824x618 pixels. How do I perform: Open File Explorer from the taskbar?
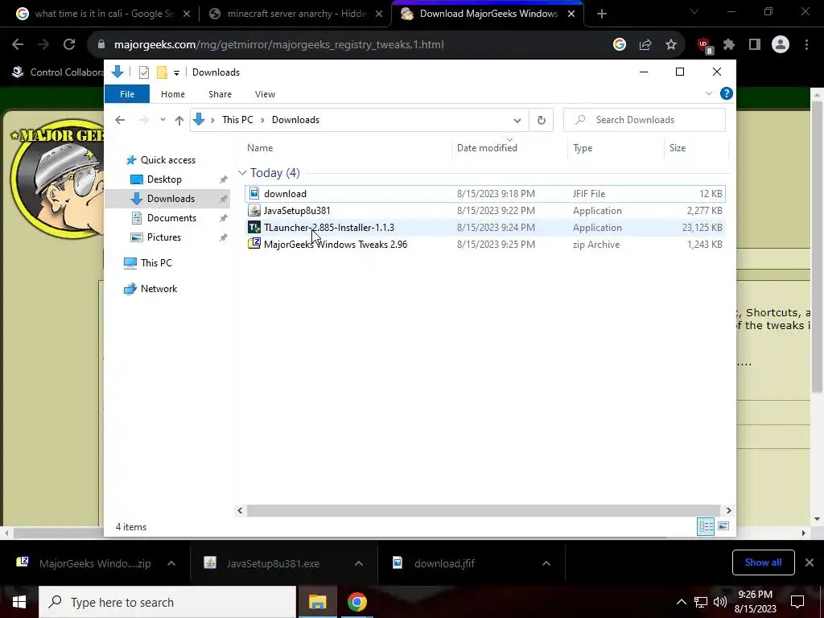317,602
